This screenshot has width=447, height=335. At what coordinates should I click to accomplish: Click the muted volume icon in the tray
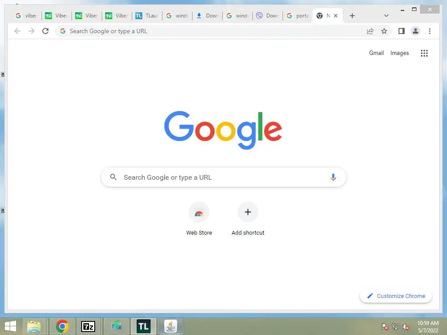tap(406, 326)
